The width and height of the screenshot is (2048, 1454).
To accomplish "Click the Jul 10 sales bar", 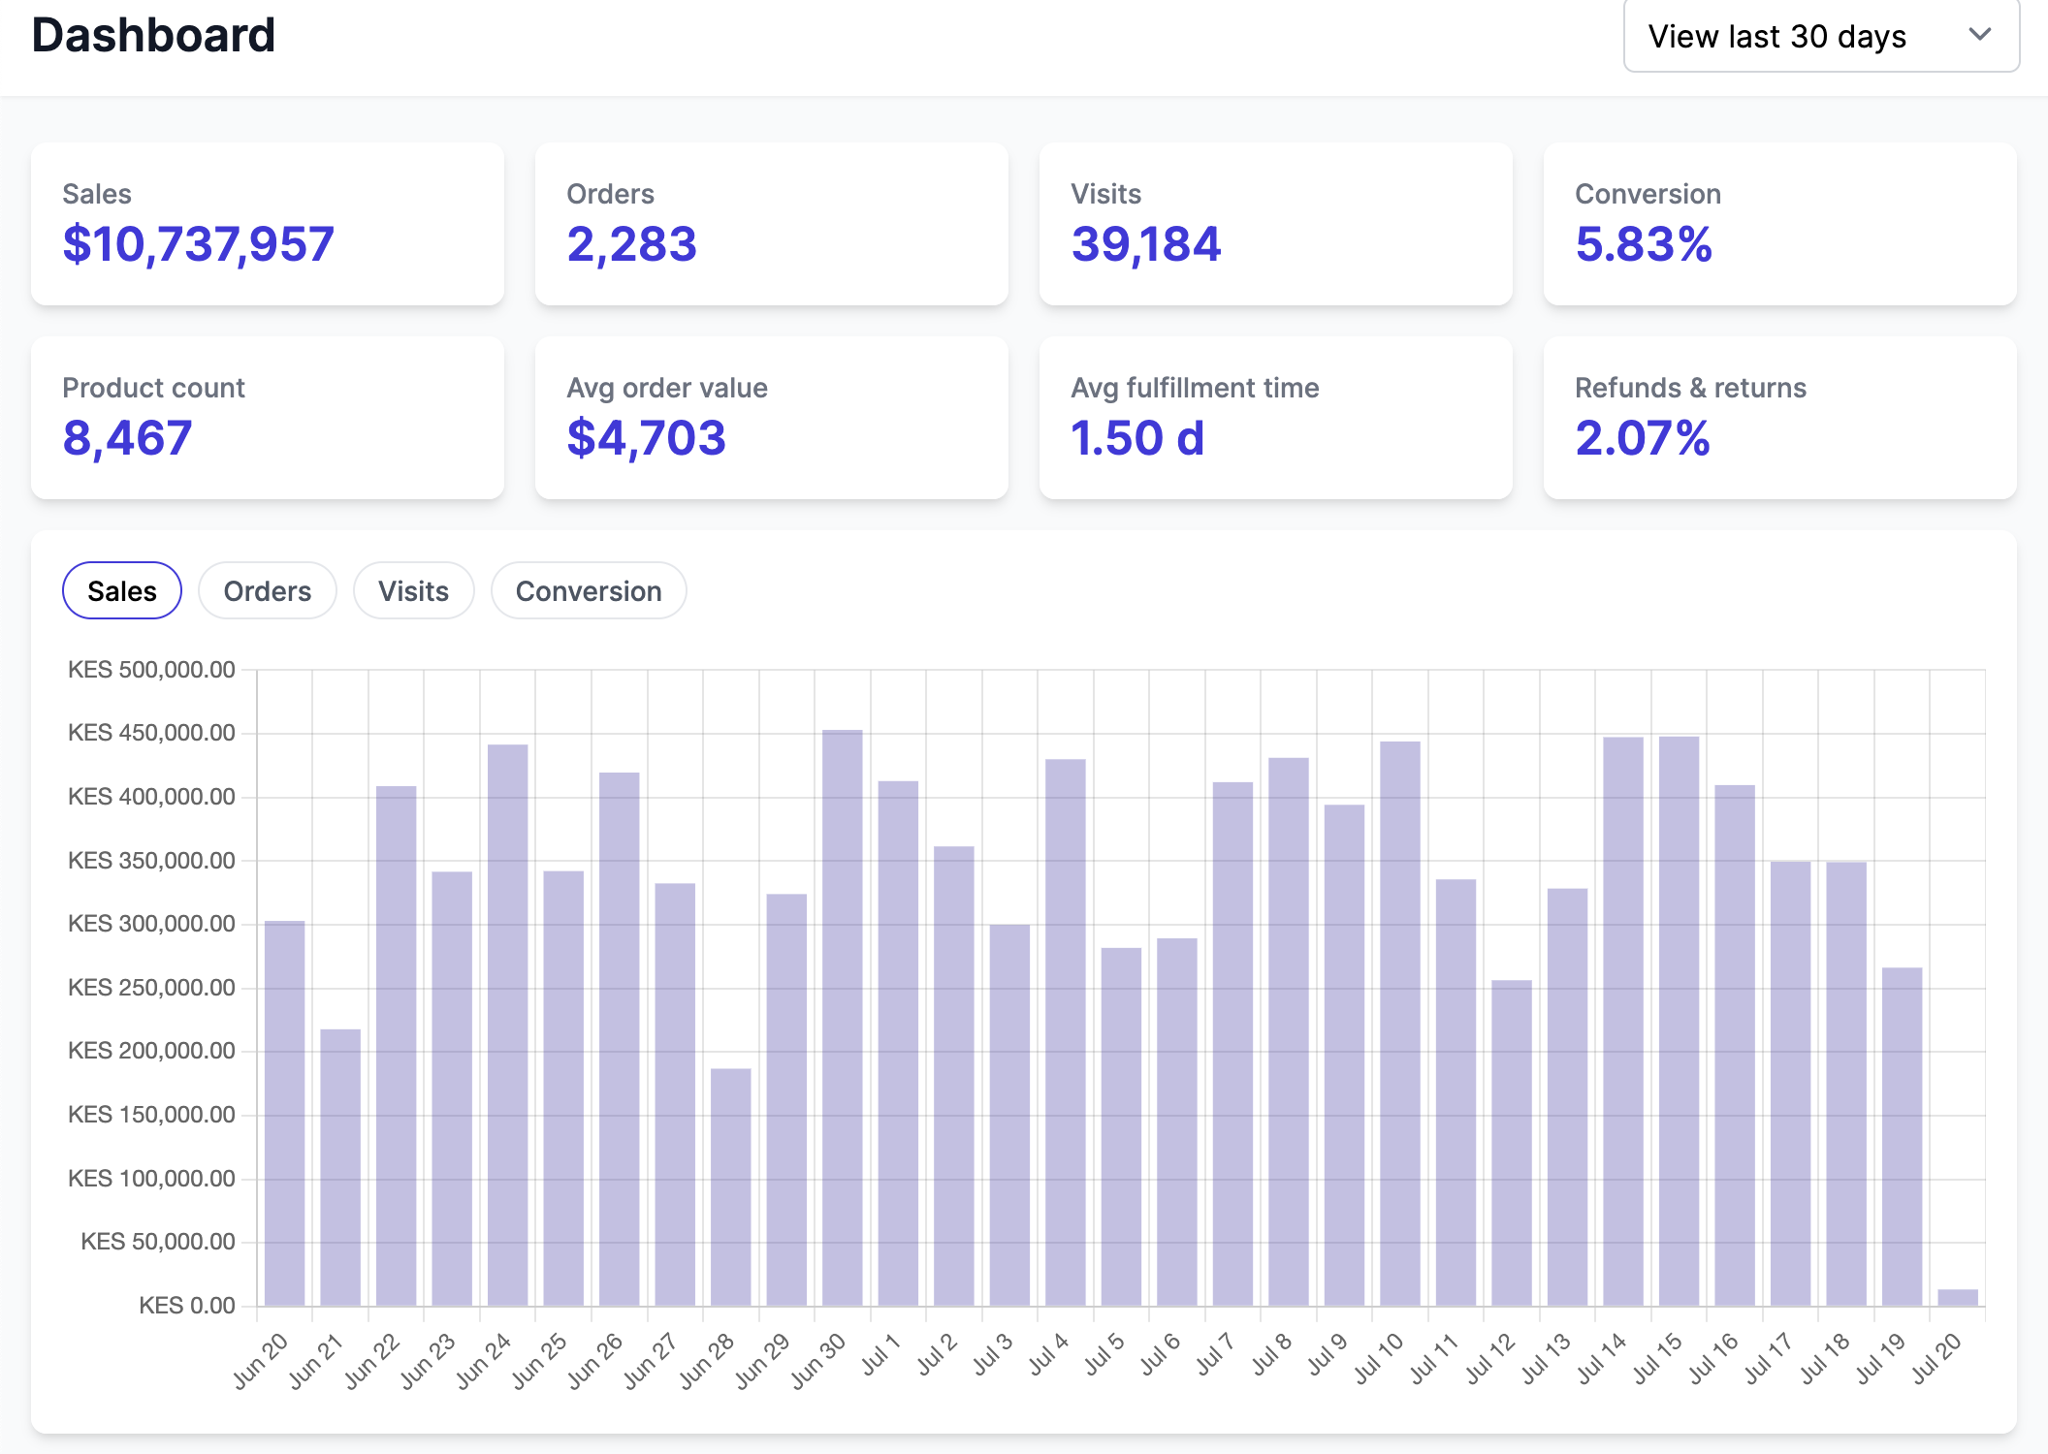I will pyautogui.click(x=1400, y=1024).
